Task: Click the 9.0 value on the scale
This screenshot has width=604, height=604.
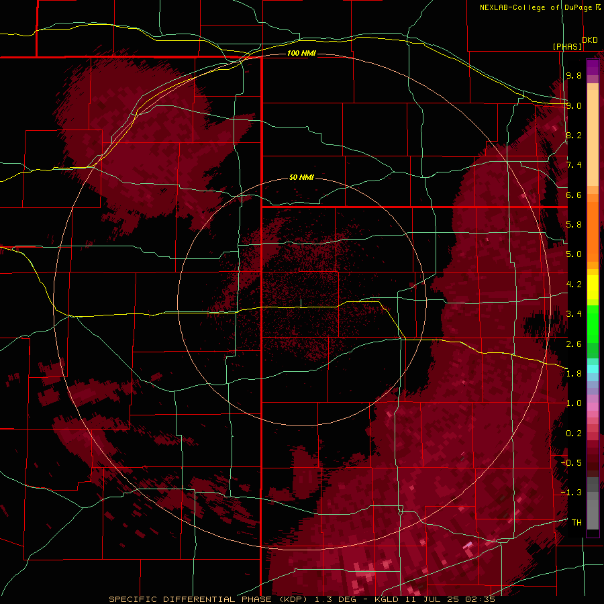Action: click(x=574, y=105)
